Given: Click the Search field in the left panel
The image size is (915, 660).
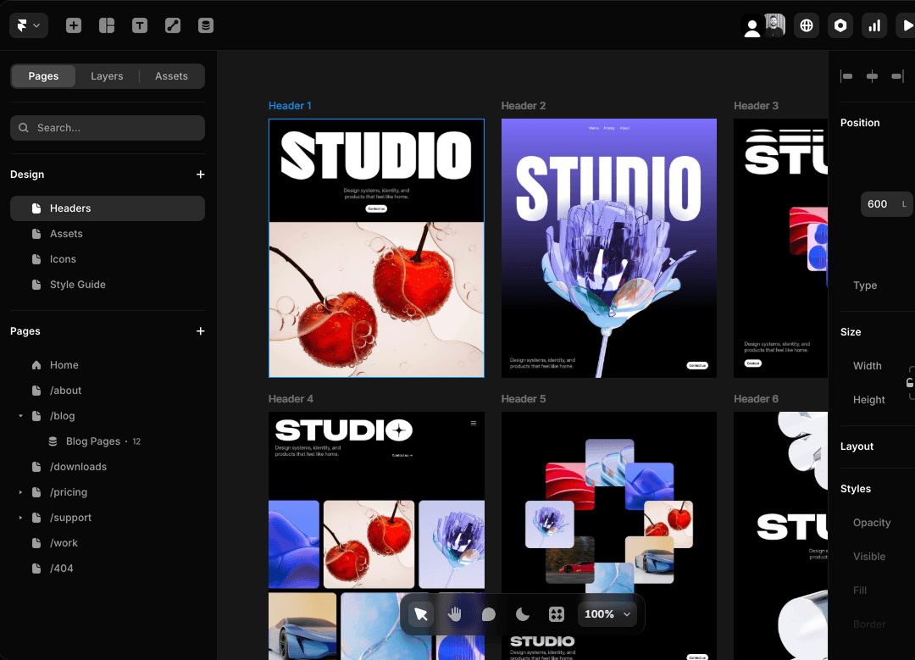Looking at the screenshot, I should [108, 128].
